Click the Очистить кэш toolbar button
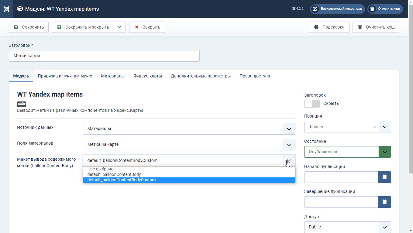 (376, 27)
